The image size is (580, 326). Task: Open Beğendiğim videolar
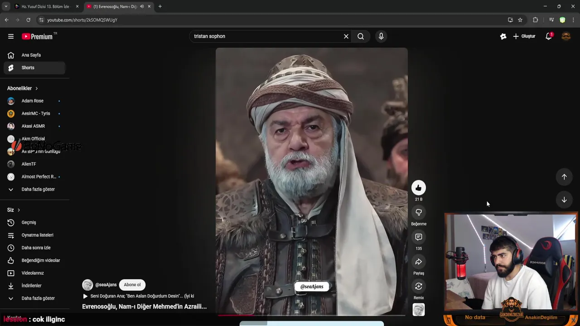(x=34, y=260)
